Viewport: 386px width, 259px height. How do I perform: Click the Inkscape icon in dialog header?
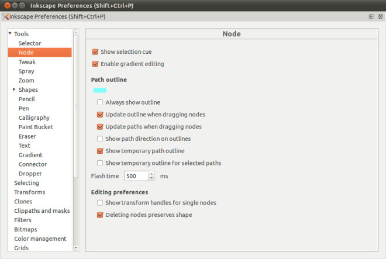(x=5, y=16)
